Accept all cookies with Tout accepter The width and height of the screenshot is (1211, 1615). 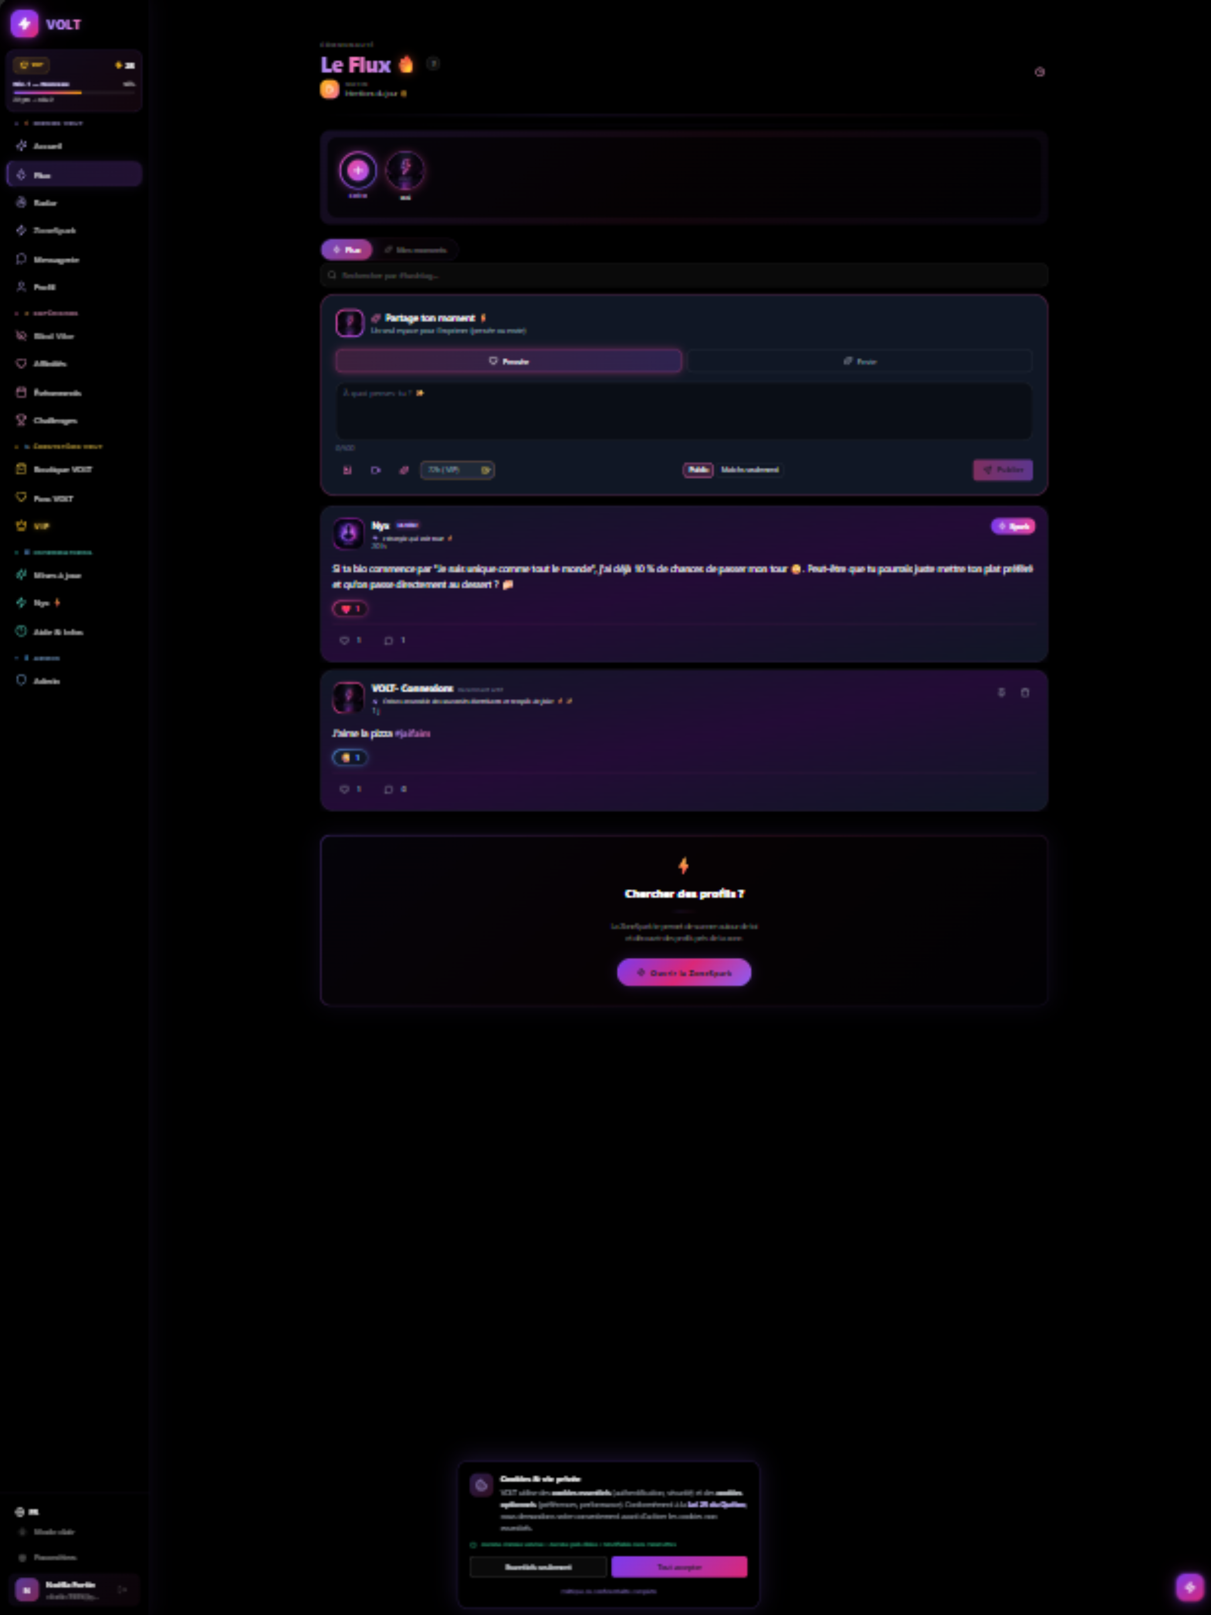[679, 1567]
